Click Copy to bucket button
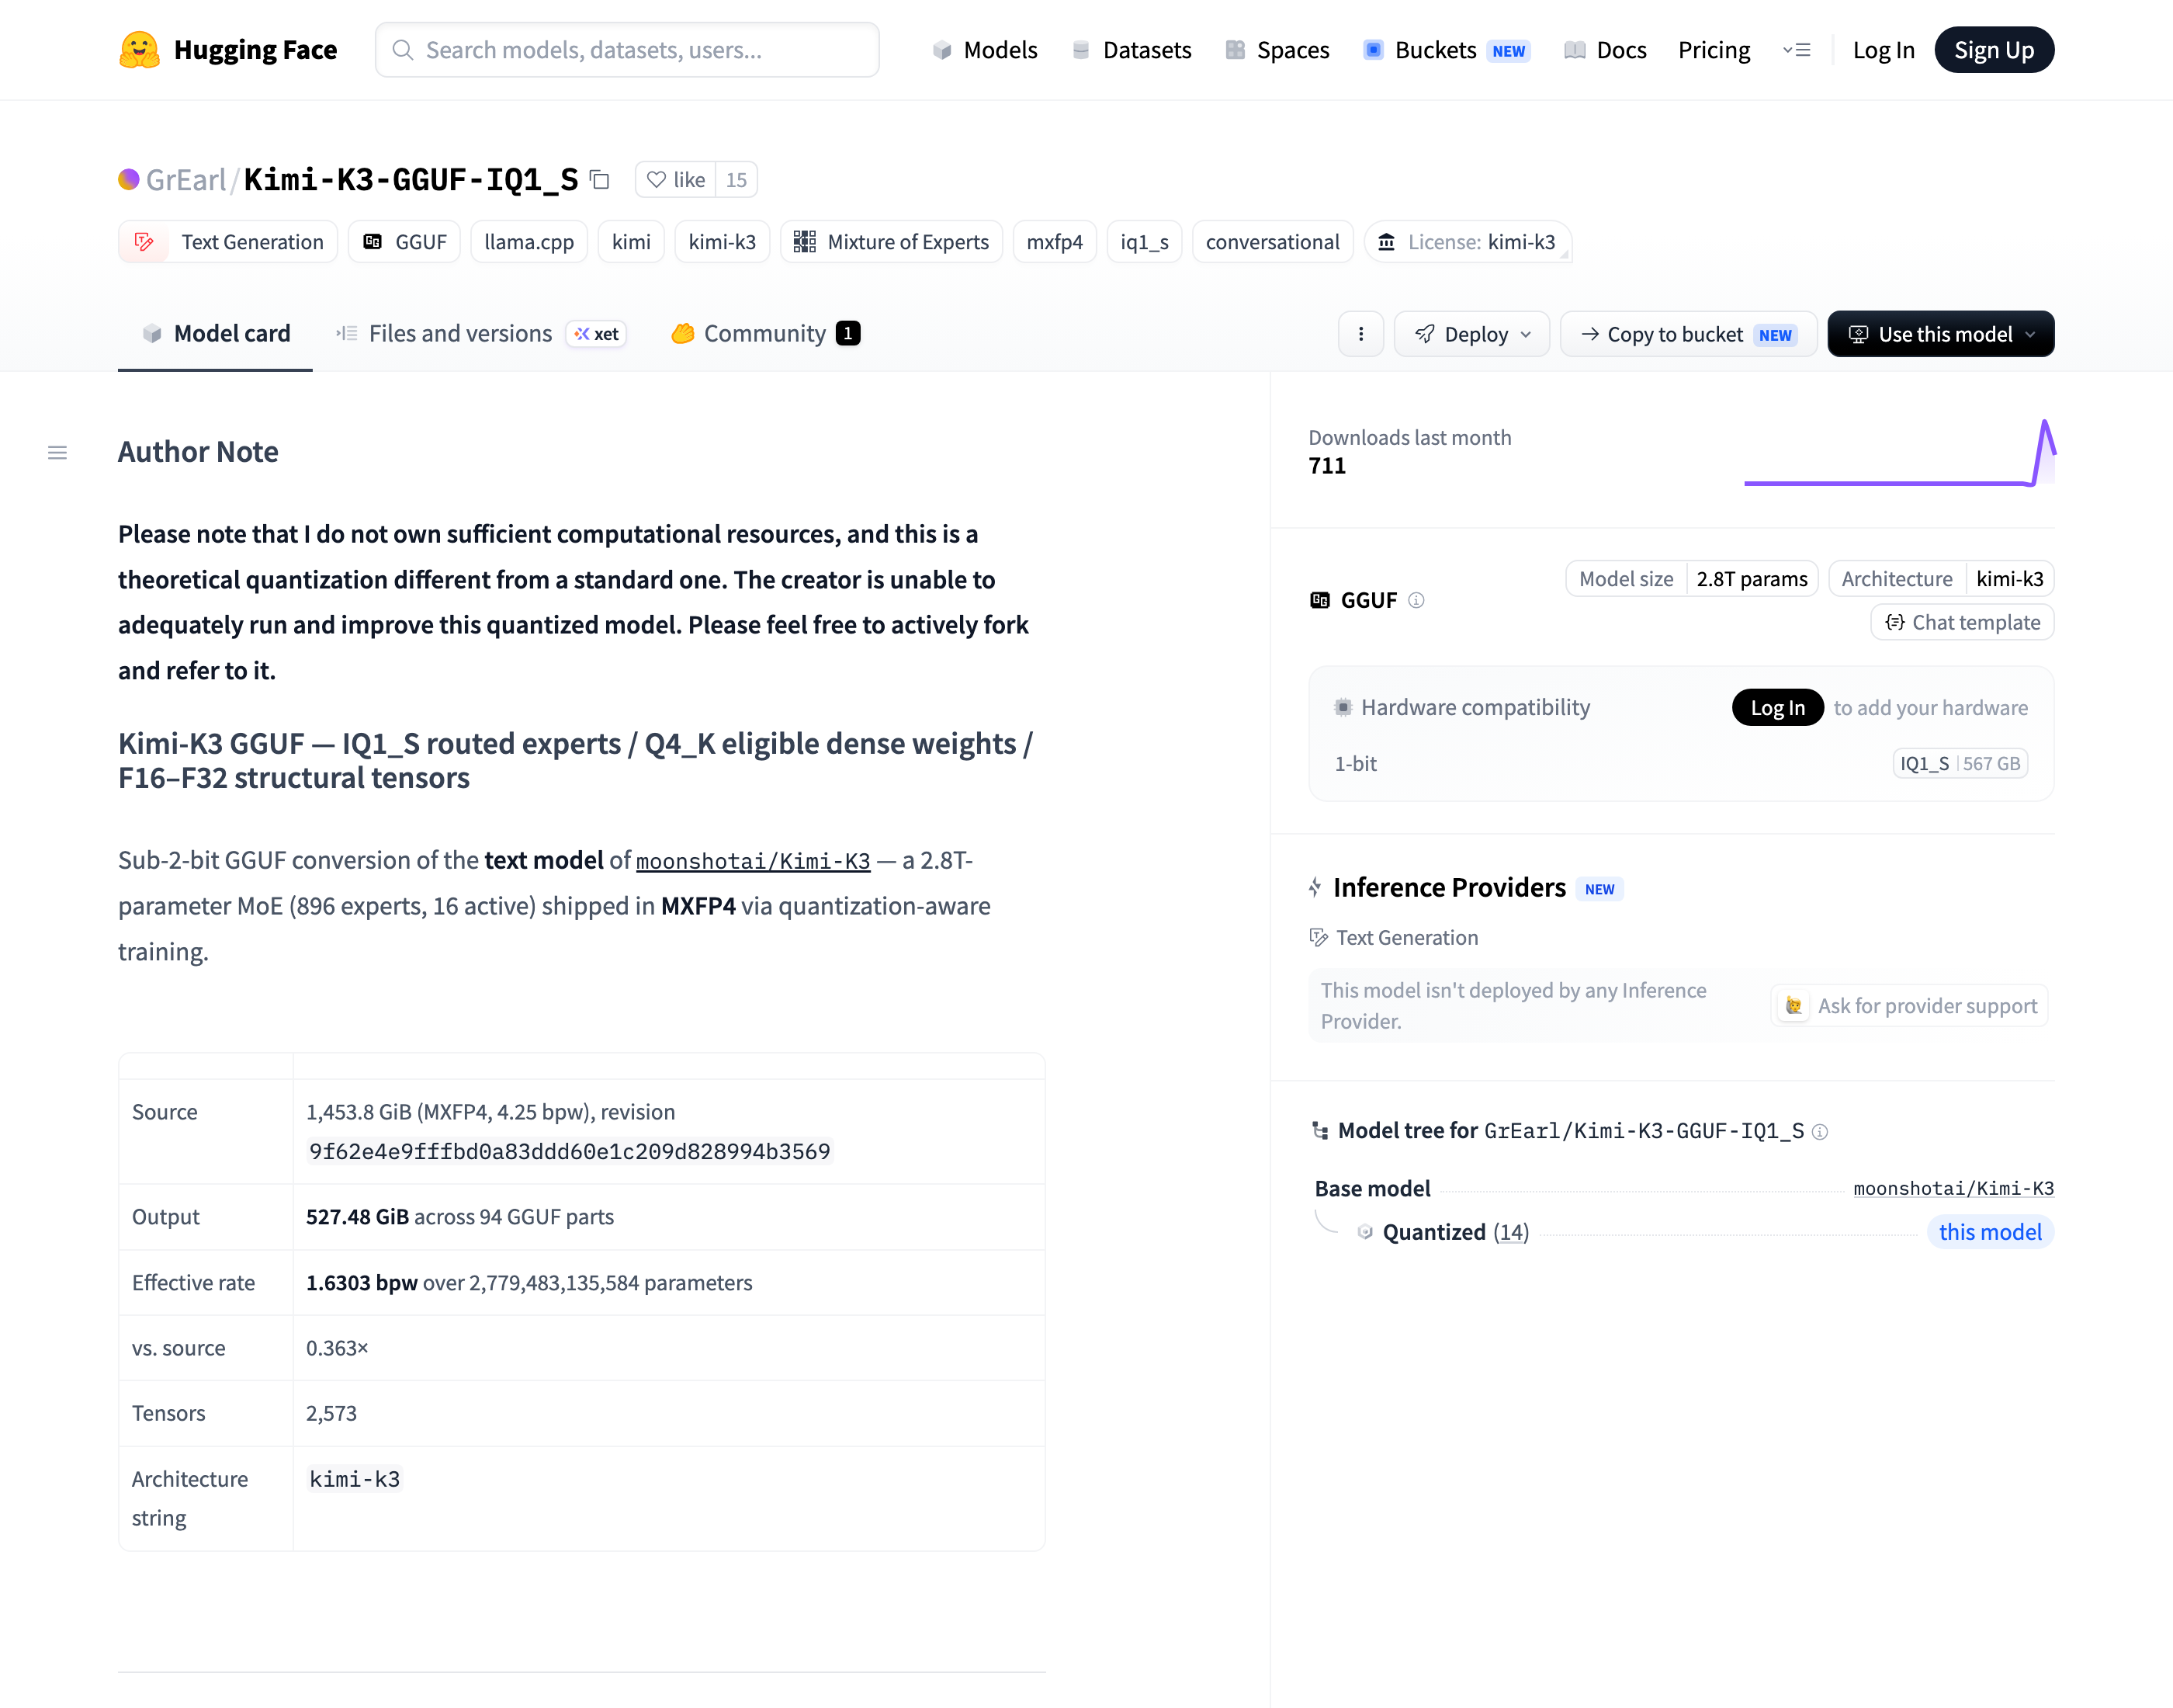Screen dimensions: 2173x1708 point(1688,334)
